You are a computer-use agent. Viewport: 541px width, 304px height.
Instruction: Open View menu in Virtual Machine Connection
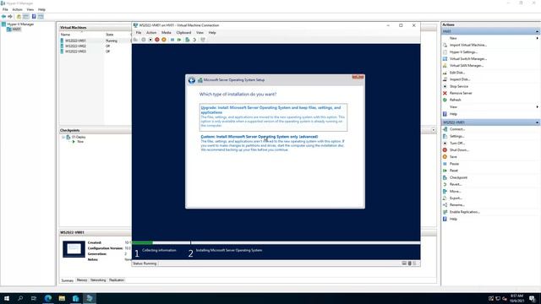point(199,33)
